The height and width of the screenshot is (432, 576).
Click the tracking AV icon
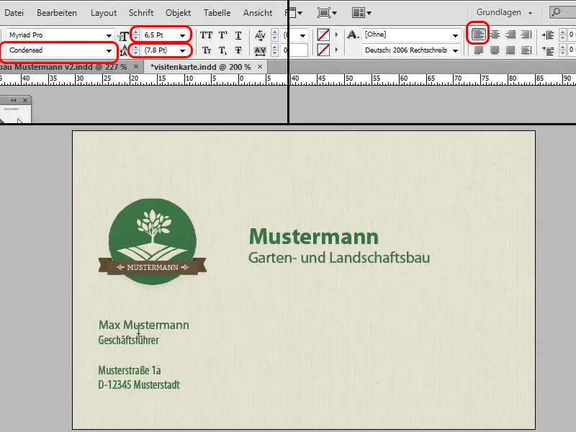click(x=260, y=50)
